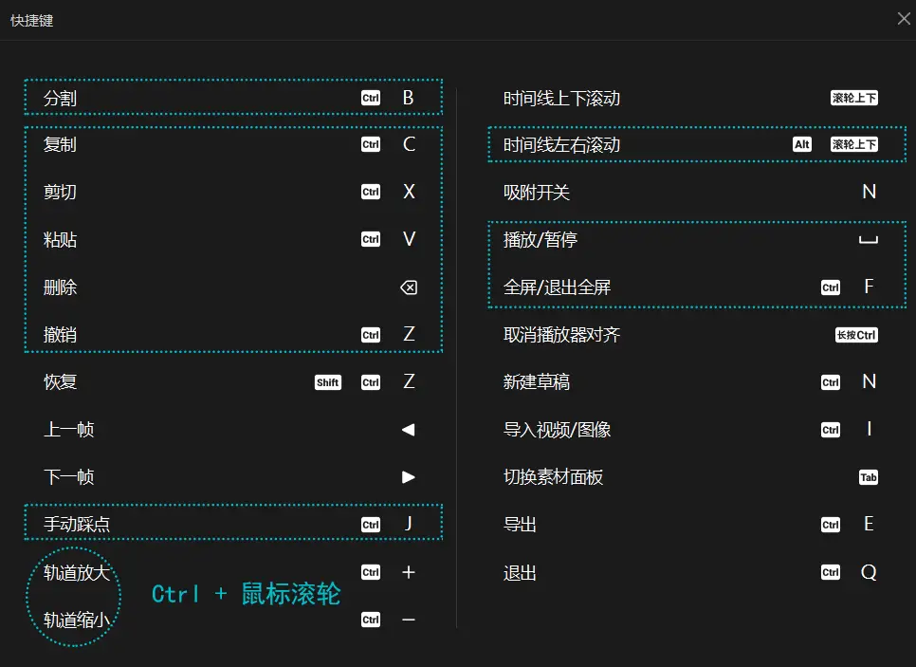Close the 快捷键 shortcuts dialog
The image size is (916, 667).
(904, 19)
